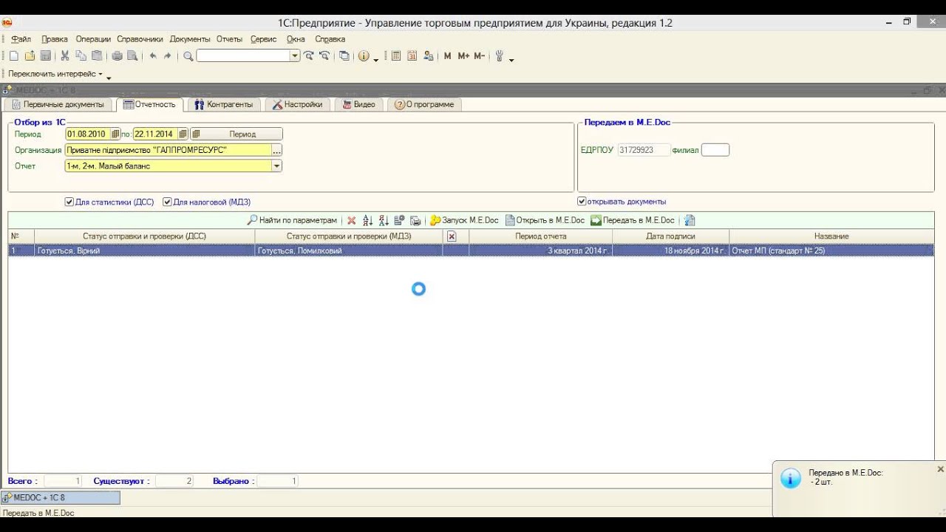The height and width of the screenshot is (532, 946).
Task: Click the Print icon in the main toolbar
Action: pos(117,56)
